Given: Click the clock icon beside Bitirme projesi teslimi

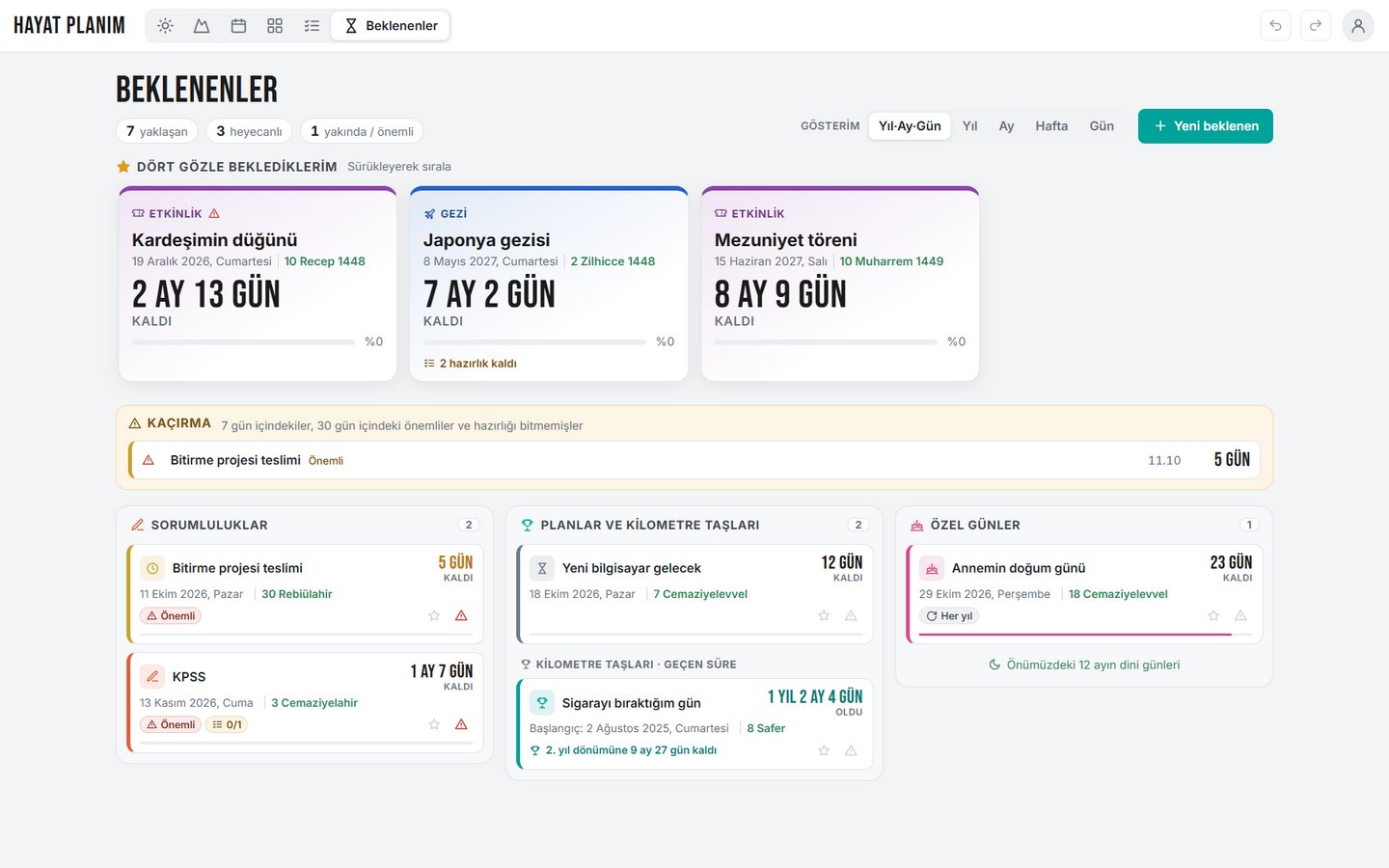Looking at the screenshot, I should (x=152, y=568).
